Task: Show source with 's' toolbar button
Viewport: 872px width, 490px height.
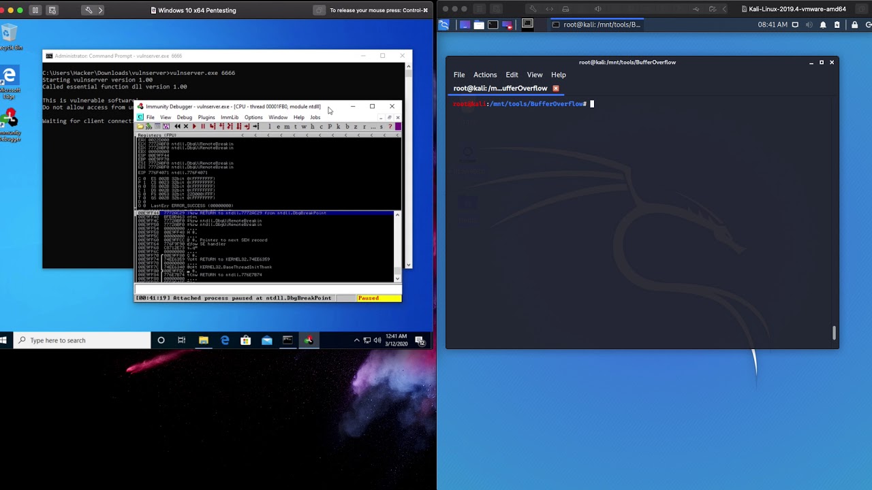Action: coord(381,127)
